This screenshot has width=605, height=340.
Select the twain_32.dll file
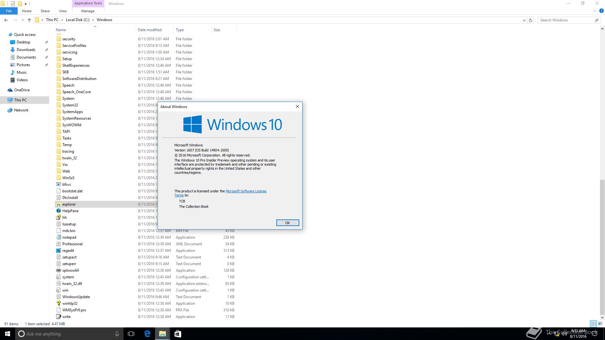[x=72, y=284]
